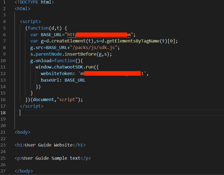Click baseUrl: BASE_URL on line 13
This screenshot has height=175, width=224.
coord(63,80)
